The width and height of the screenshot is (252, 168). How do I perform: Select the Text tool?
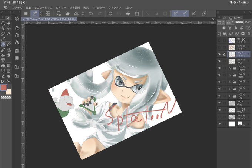[x=3, y=76]
